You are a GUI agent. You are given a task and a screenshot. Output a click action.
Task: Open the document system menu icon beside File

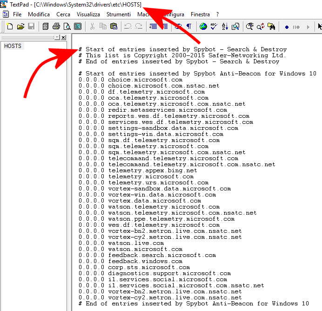[x=6, y=14]
